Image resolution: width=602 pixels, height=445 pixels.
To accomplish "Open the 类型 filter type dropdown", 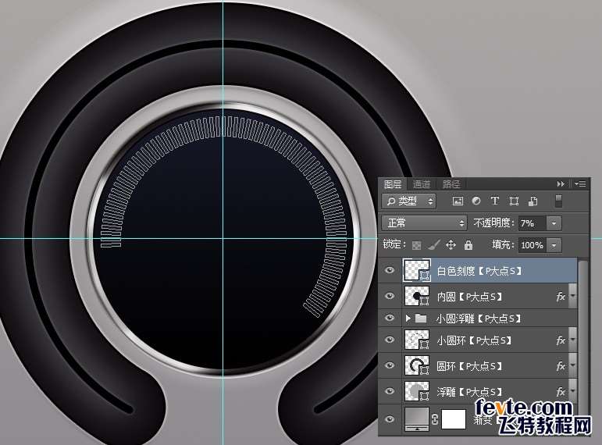I will tap(409, 201).
